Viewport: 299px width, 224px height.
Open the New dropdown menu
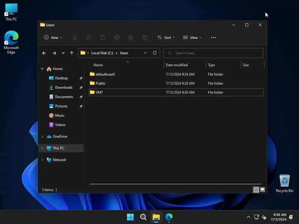click(x=53, y=38)
